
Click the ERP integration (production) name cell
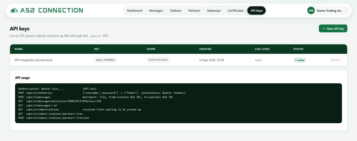[x=33, y=60]
